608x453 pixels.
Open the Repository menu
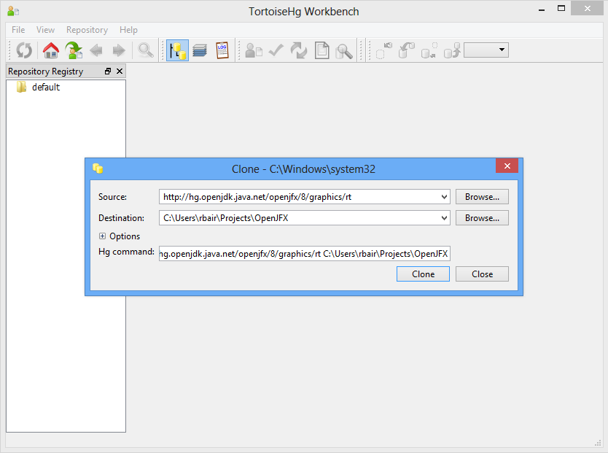(x=87, y=30)
